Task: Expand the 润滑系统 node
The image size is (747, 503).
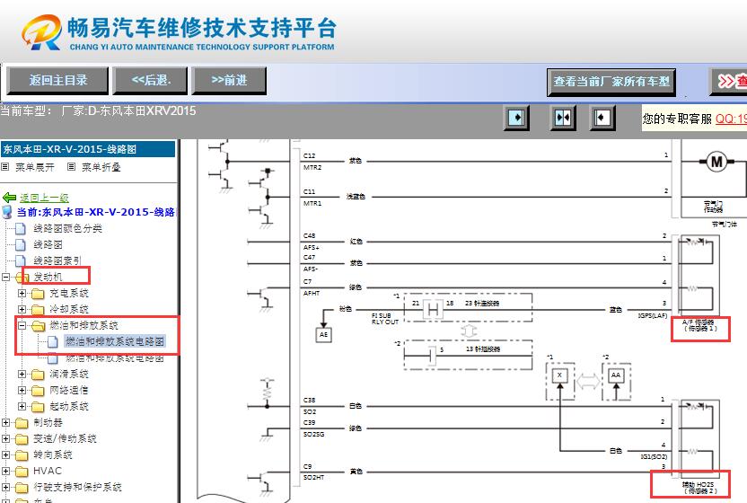Action: pos(22,375)
